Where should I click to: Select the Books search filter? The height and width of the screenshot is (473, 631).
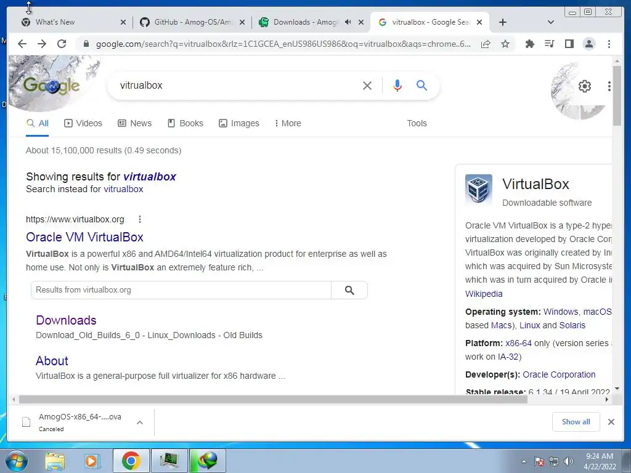(x=185, y=123)
